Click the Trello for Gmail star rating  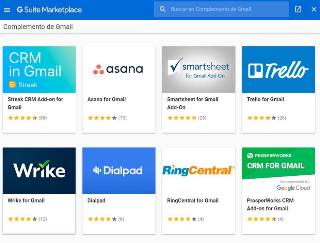click(x=262, y=118)
